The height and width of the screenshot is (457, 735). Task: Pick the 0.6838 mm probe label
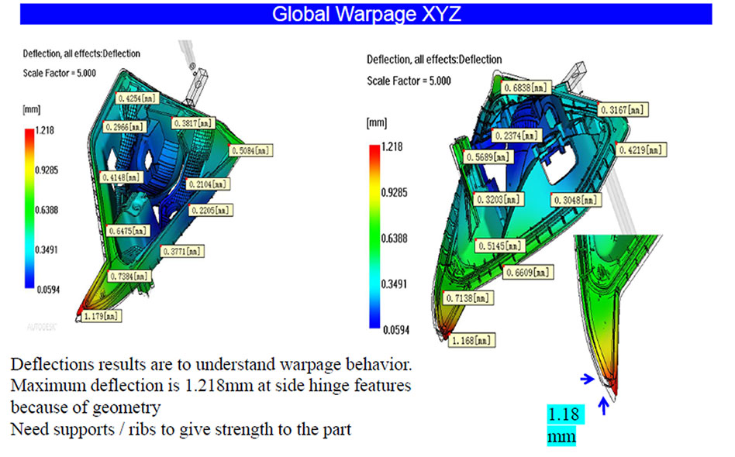tap(527, 88)
